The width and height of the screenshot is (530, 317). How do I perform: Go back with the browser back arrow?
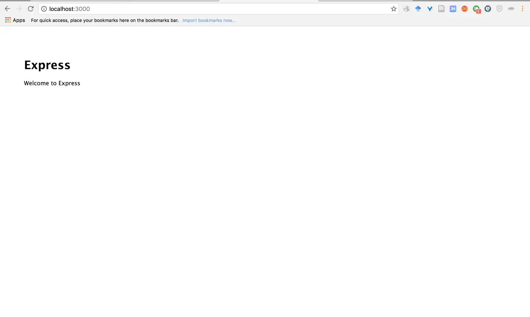click(x=7, y=9)
